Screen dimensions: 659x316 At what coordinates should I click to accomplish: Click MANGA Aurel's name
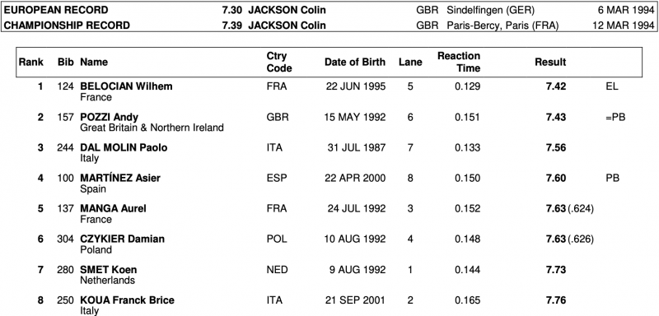tap(113, 208)
